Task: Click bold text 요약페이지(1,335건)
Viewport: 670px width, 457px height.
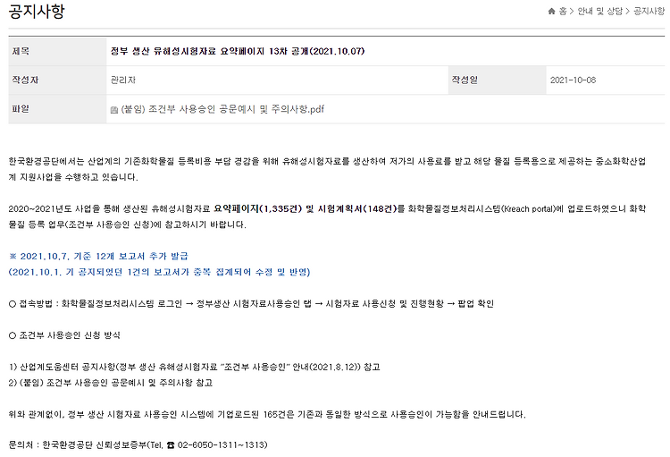Action: (257, 208)
